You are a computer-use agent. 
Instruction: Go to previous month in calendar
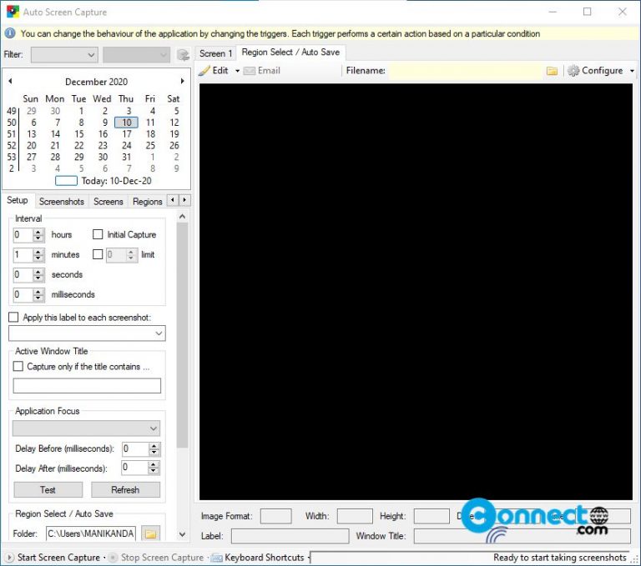click(10, 81)
